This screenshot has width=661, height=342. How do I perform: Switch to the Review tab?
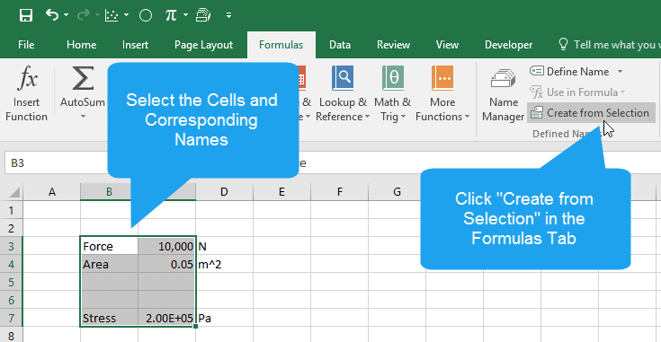393,45
